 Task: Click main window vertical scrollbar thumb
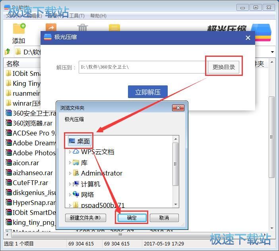coord(271,137)
